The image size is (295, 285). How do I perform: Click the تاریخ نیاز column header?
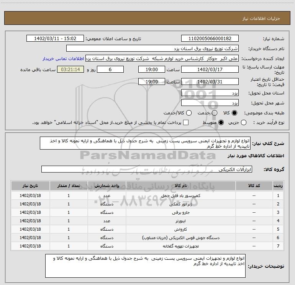coord(30,186)
